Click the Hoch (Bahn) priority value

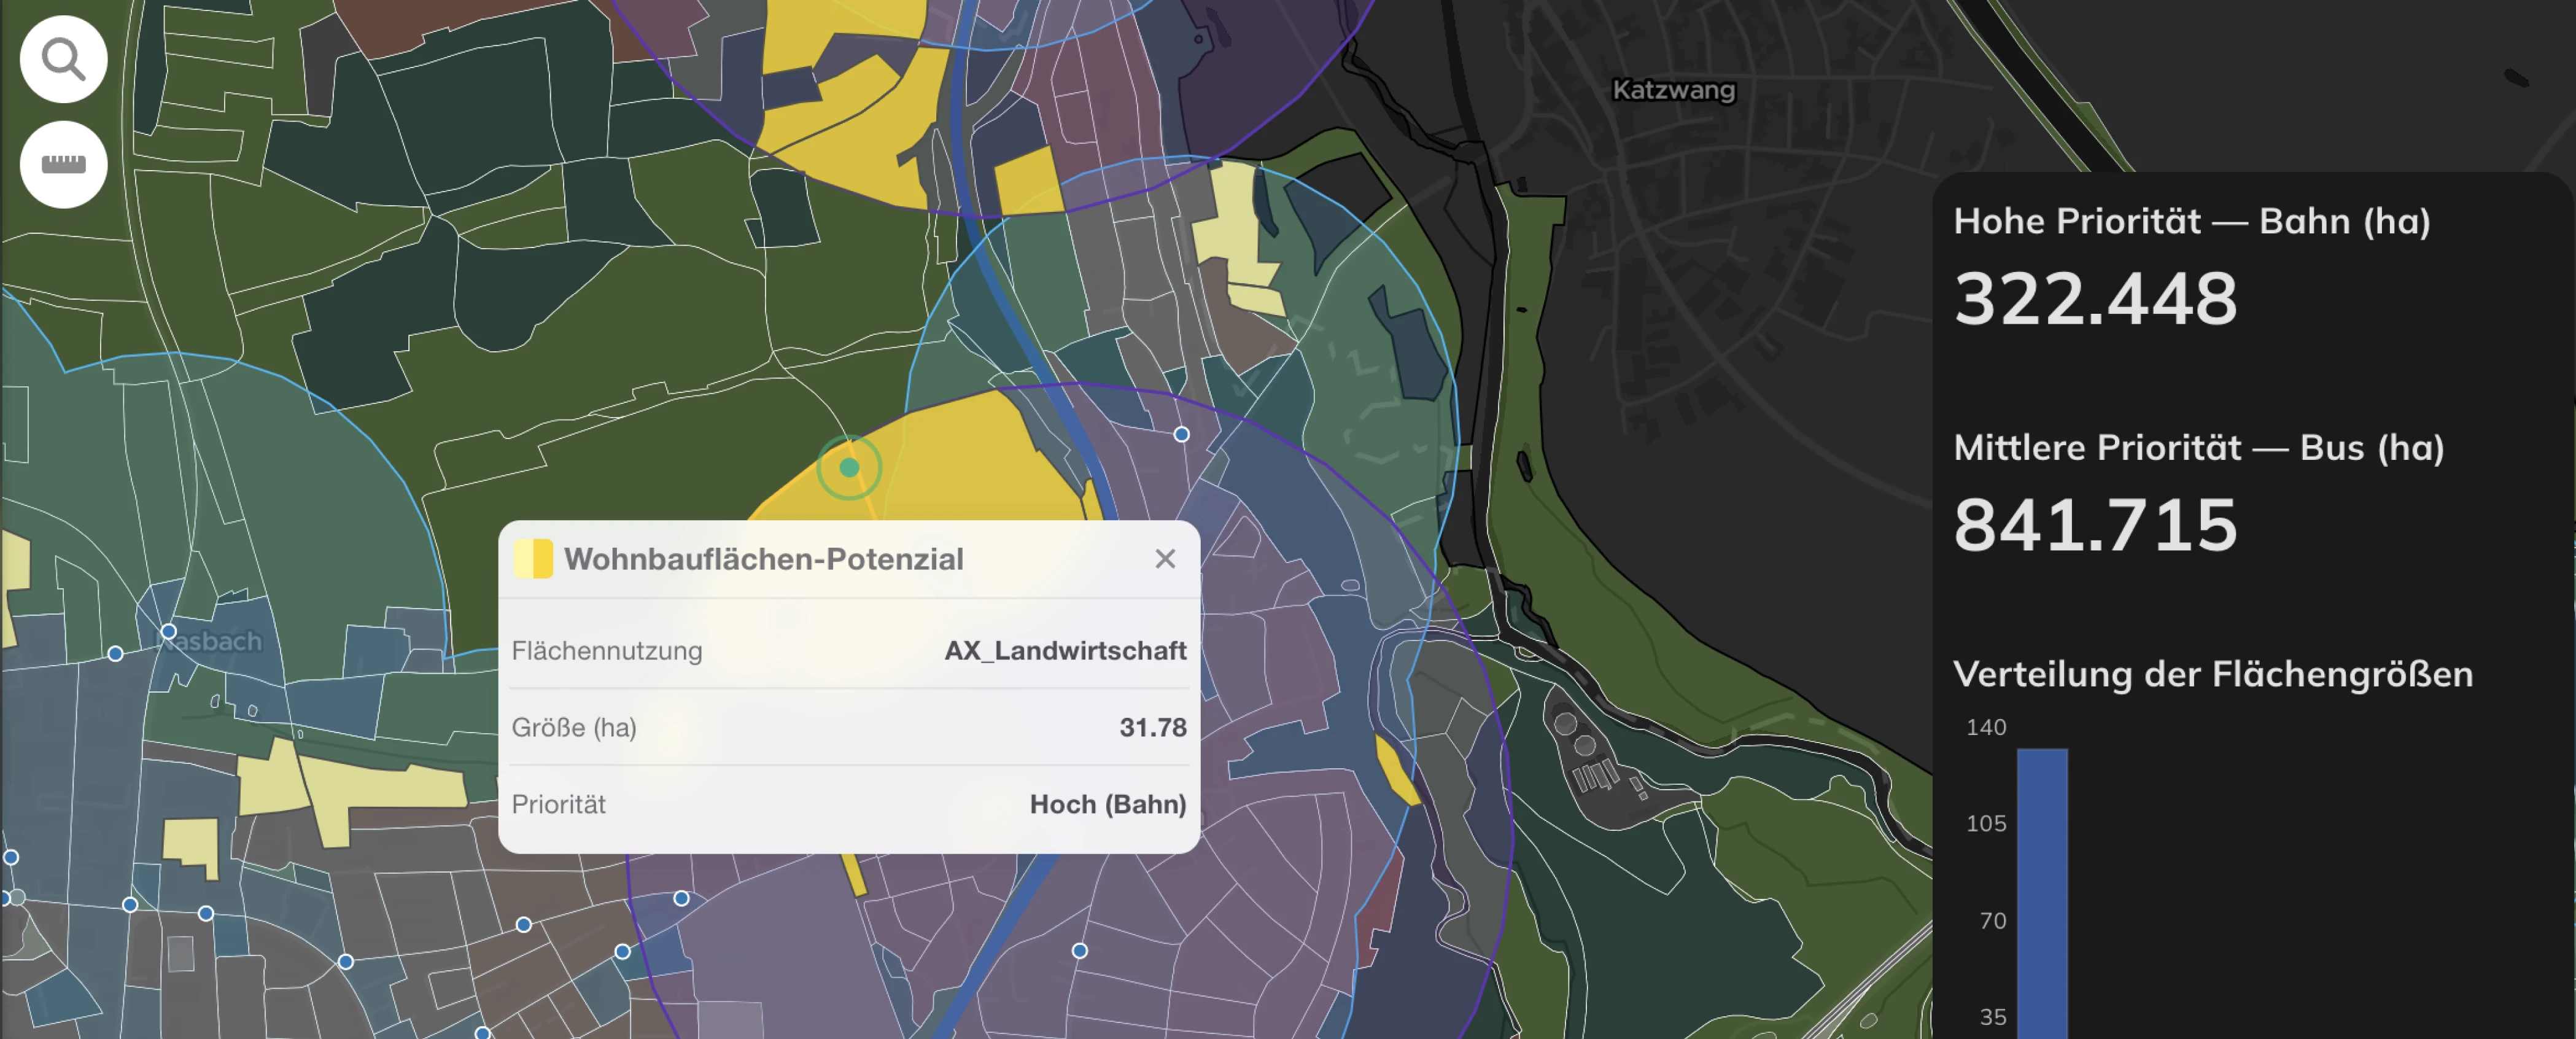(x=1108, y=804)
